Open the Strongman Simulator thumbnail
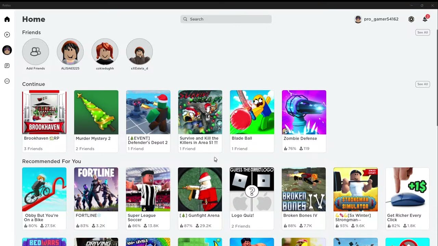Viewport: 438px width, 246px height. [356, 189]
